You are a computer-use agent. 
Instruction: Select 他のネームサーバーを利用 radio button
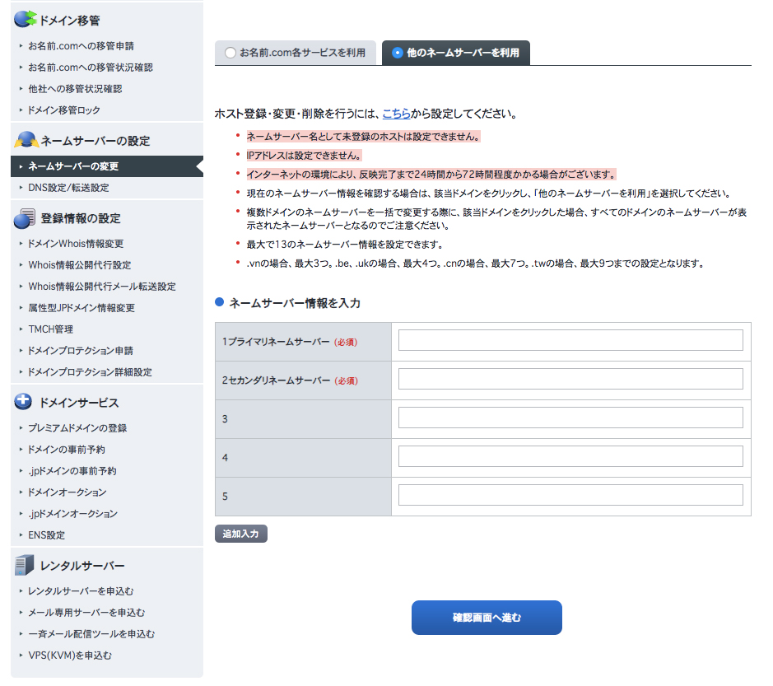(x=398, y=52)
